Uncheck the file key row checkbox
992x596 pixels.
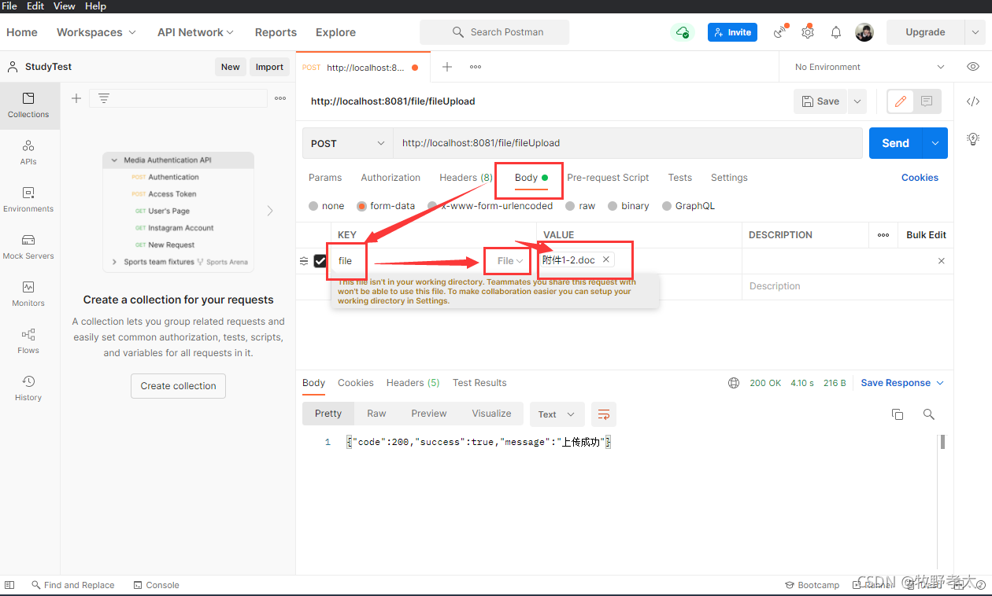pyautogui.click(x=320, y=261)
